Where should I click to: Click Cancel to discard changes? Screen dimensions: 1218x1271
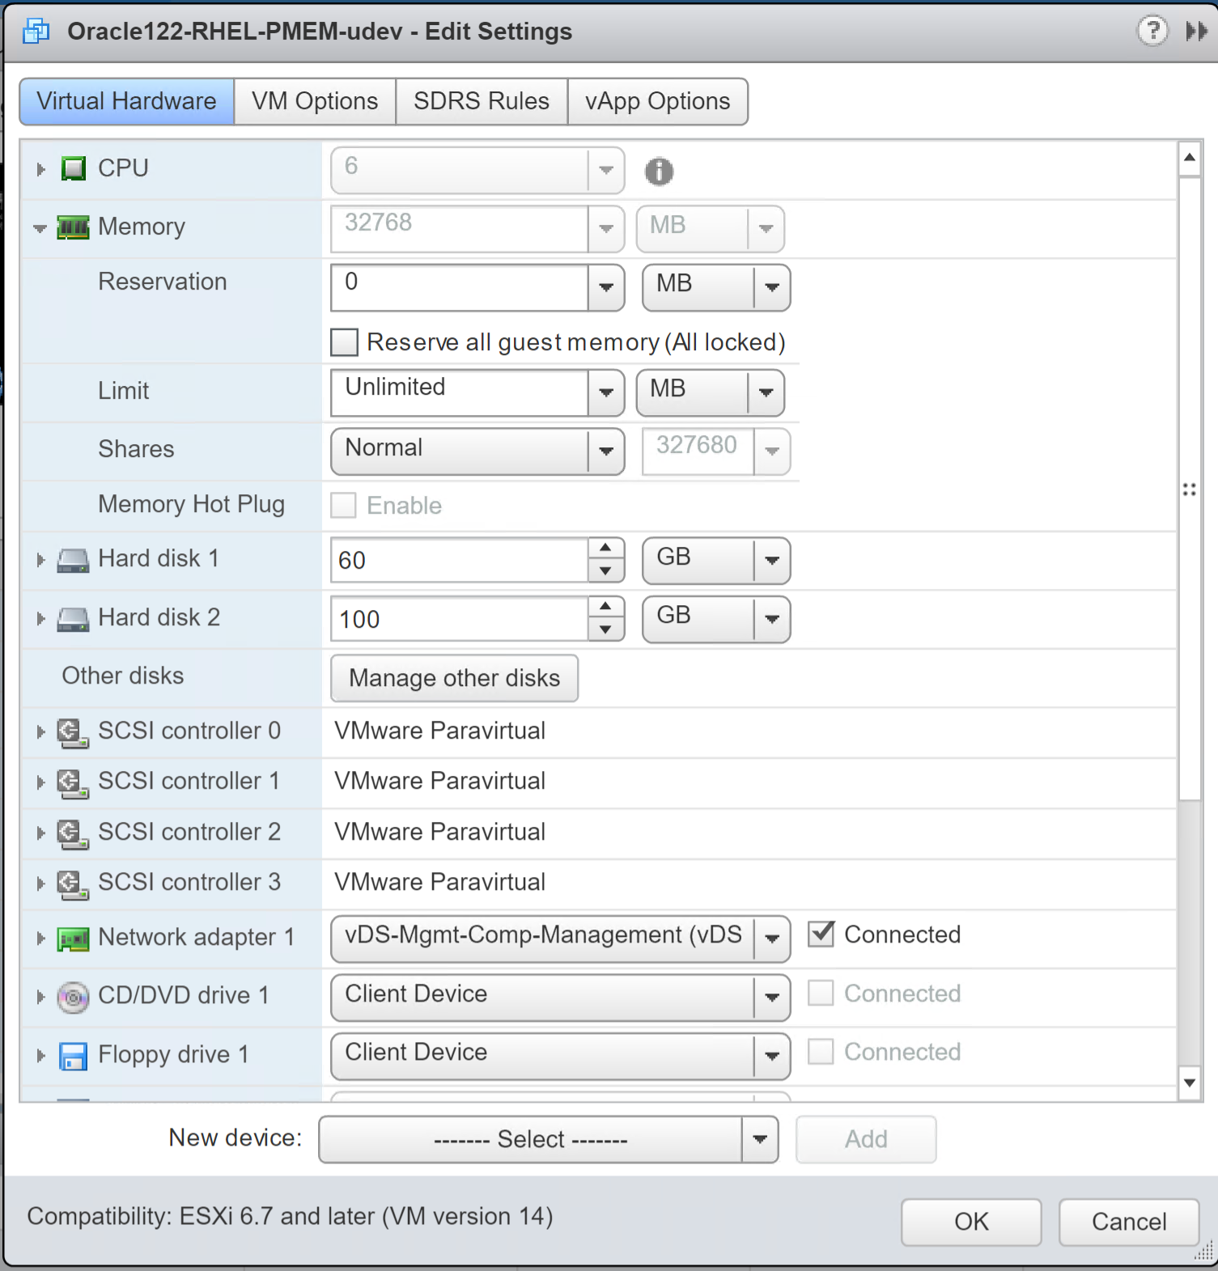1129,1222
